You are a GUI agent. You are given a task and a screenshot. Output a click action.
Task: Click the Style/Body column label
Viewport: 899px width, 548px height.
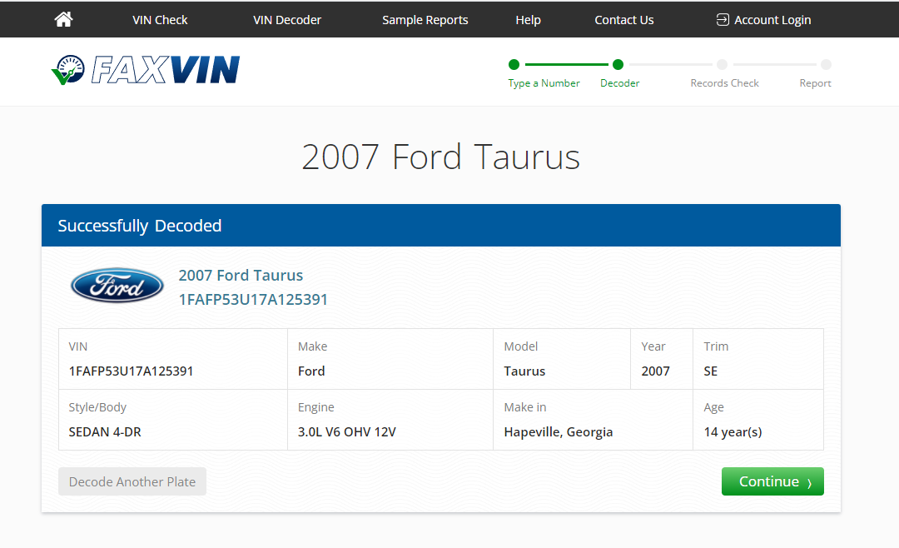pos(97,407)
